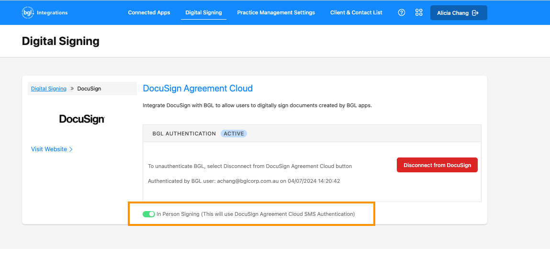
Task: Click the BGL AUTHENTICATION header label
Action: point(184,134)
